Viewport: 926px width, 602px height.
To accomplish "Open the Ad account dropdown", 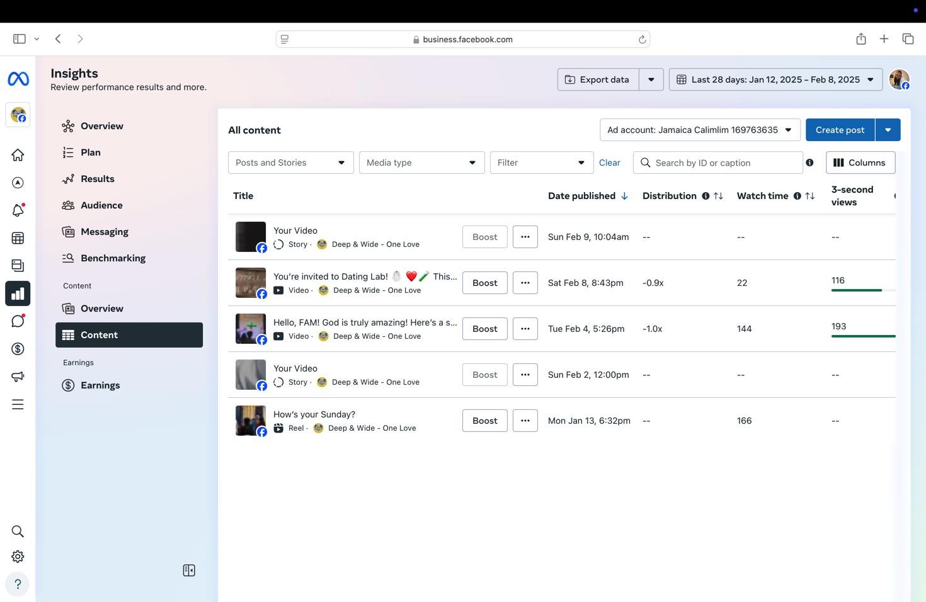I will click(700, 130).
